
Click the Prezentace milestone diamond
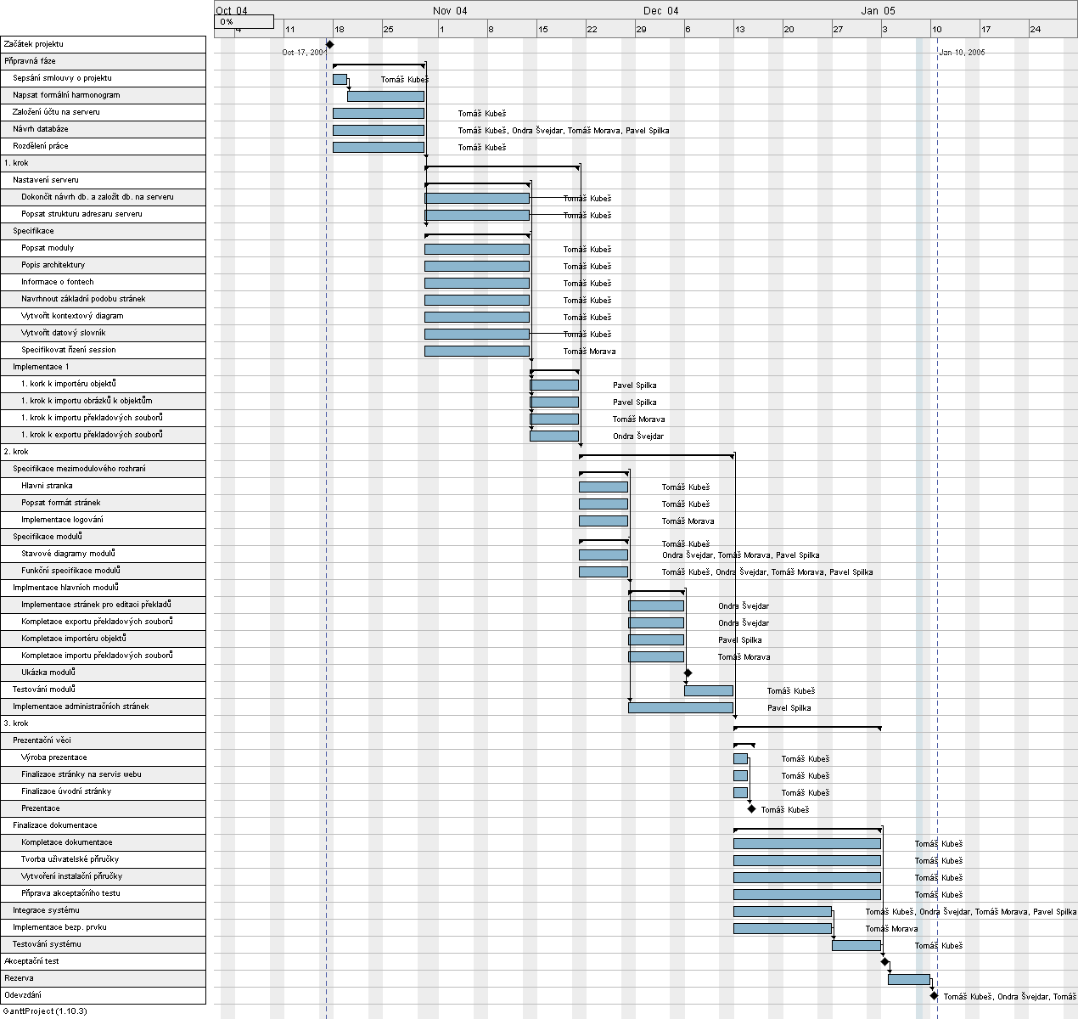click(x=751, y=808)
